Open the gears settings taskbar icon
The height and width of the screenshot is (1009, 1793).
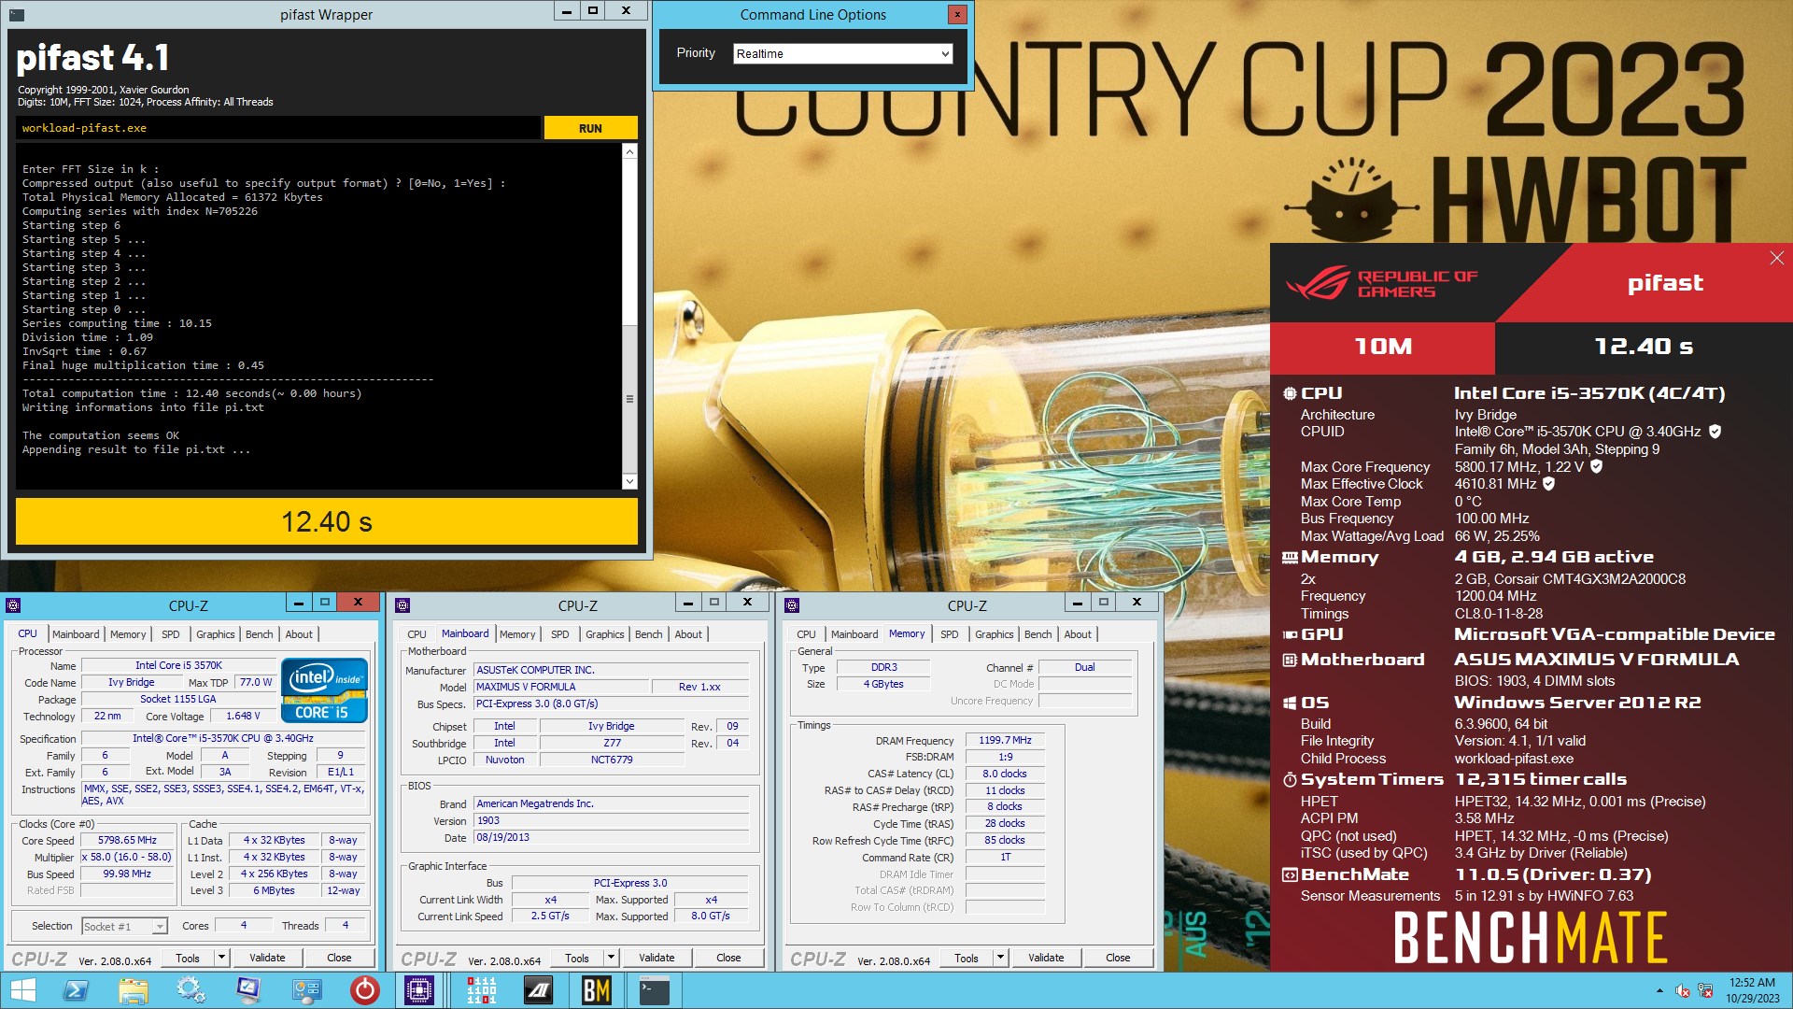(x=191, y=990)
